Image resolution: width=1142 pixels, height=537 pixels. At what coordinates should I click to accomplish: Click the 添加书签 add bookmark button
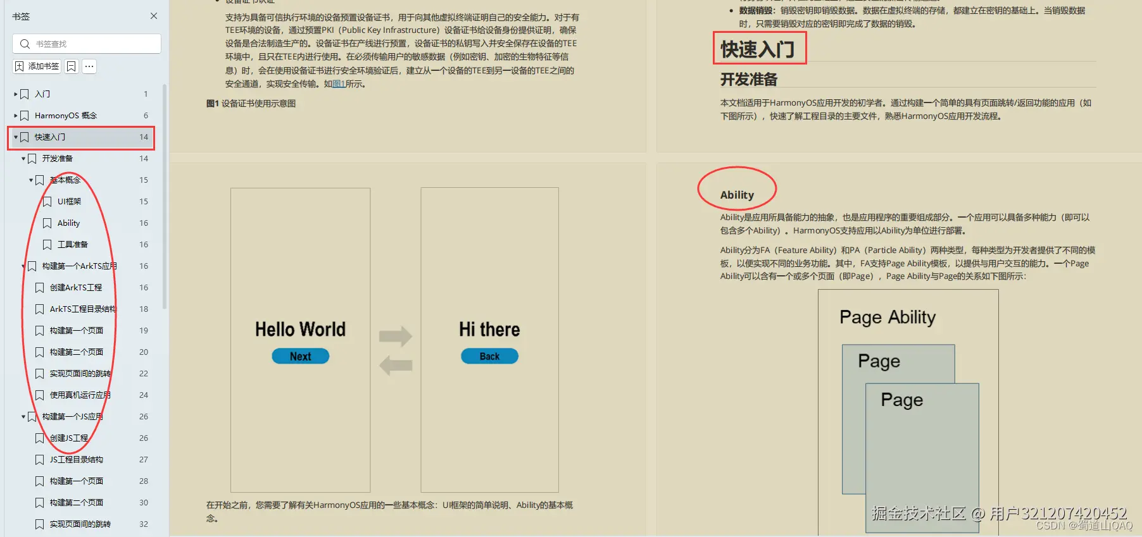click(x=37, y=66)
